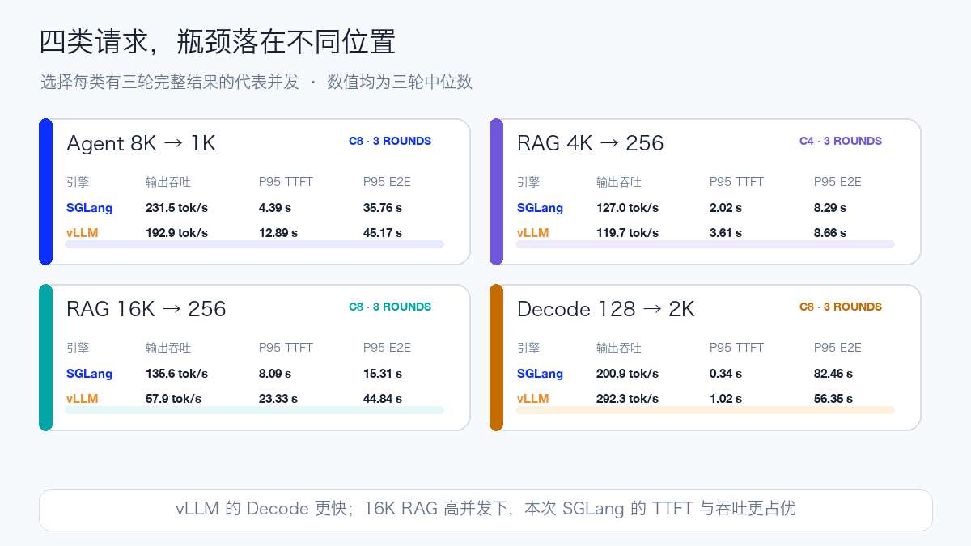Click the 35.76 s E2E value

(383, 208)
